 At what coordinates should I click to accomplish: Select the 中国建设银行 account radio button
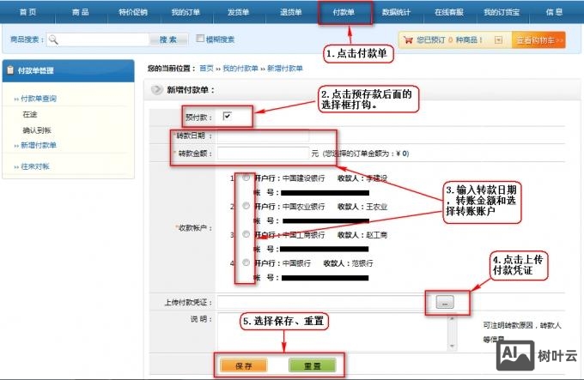[246, 178]
